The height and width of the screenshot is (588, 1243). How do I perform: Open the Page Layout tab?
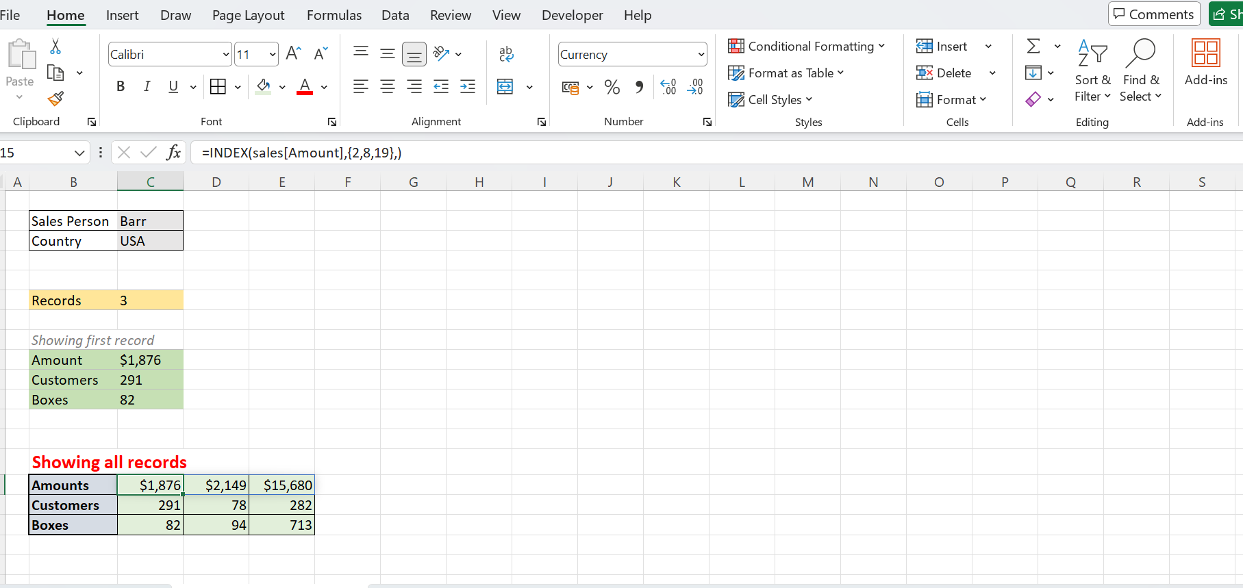248,15
